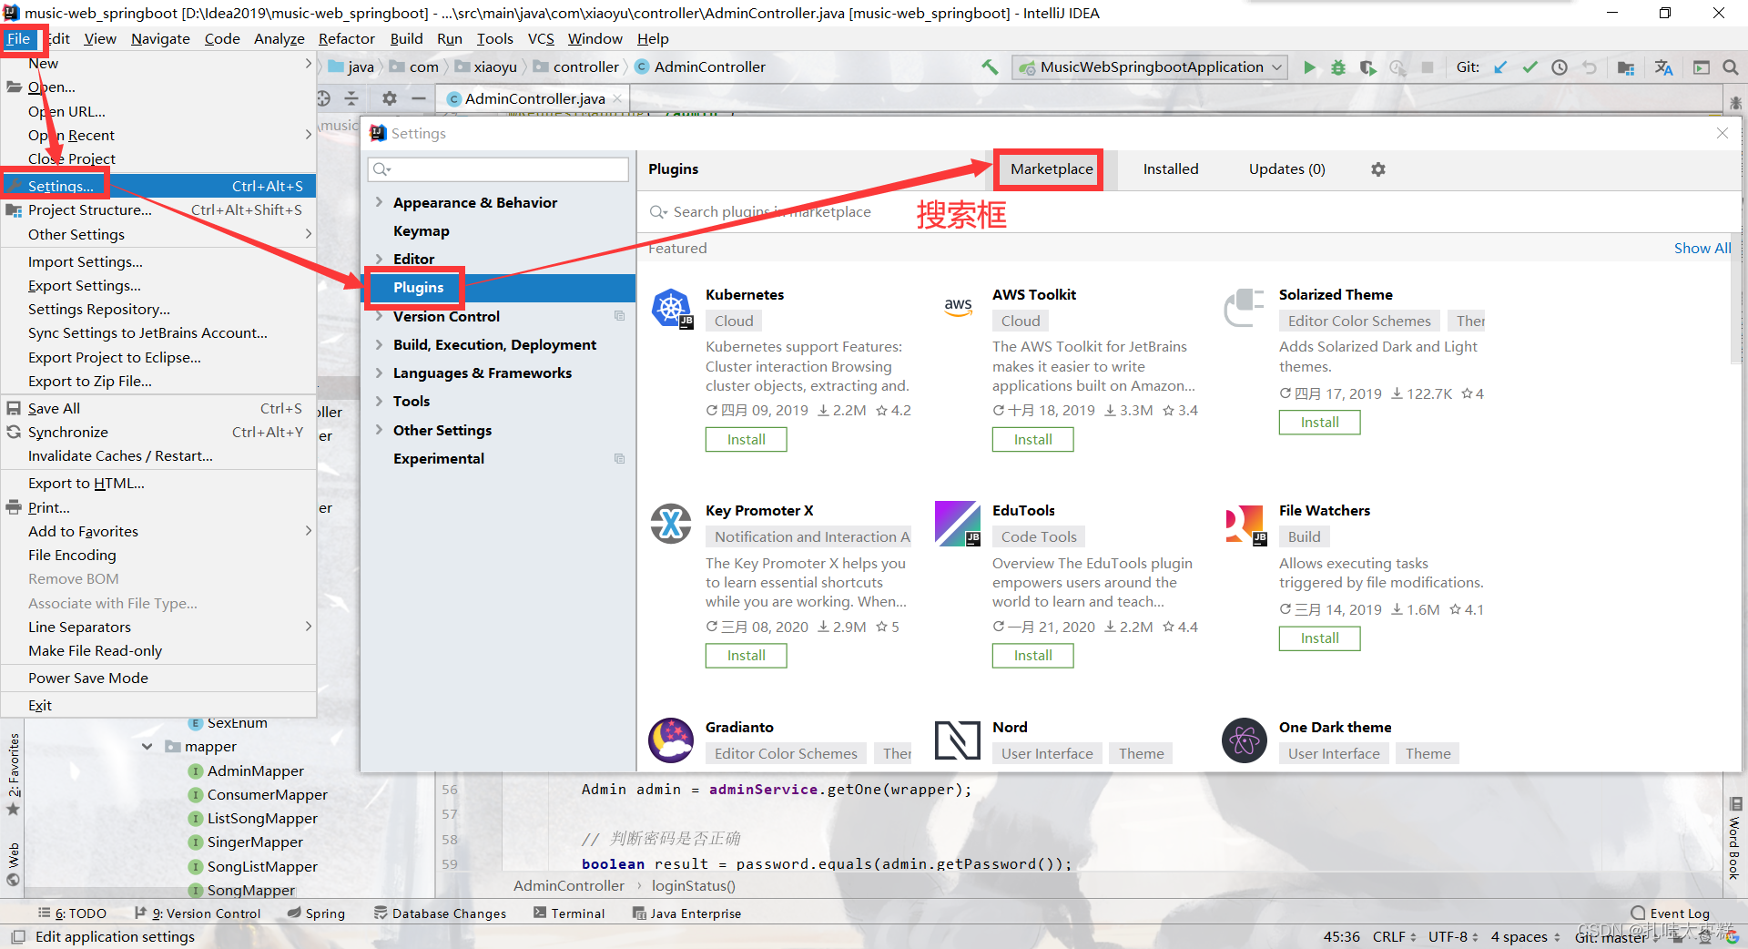Click the Nord plugin logo
Screen dimensions: 1748x949
tap(958, 740)
